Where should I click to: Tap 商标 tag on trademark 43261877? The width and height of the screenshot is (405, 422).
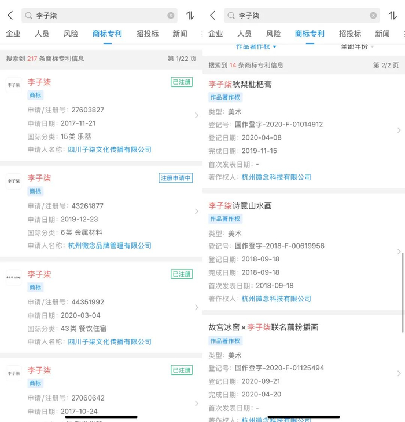35,191
